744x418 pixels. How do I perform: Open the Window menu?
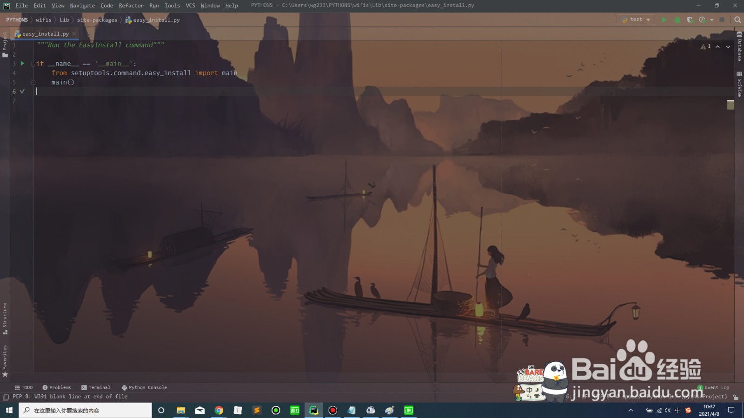(210, 6)
